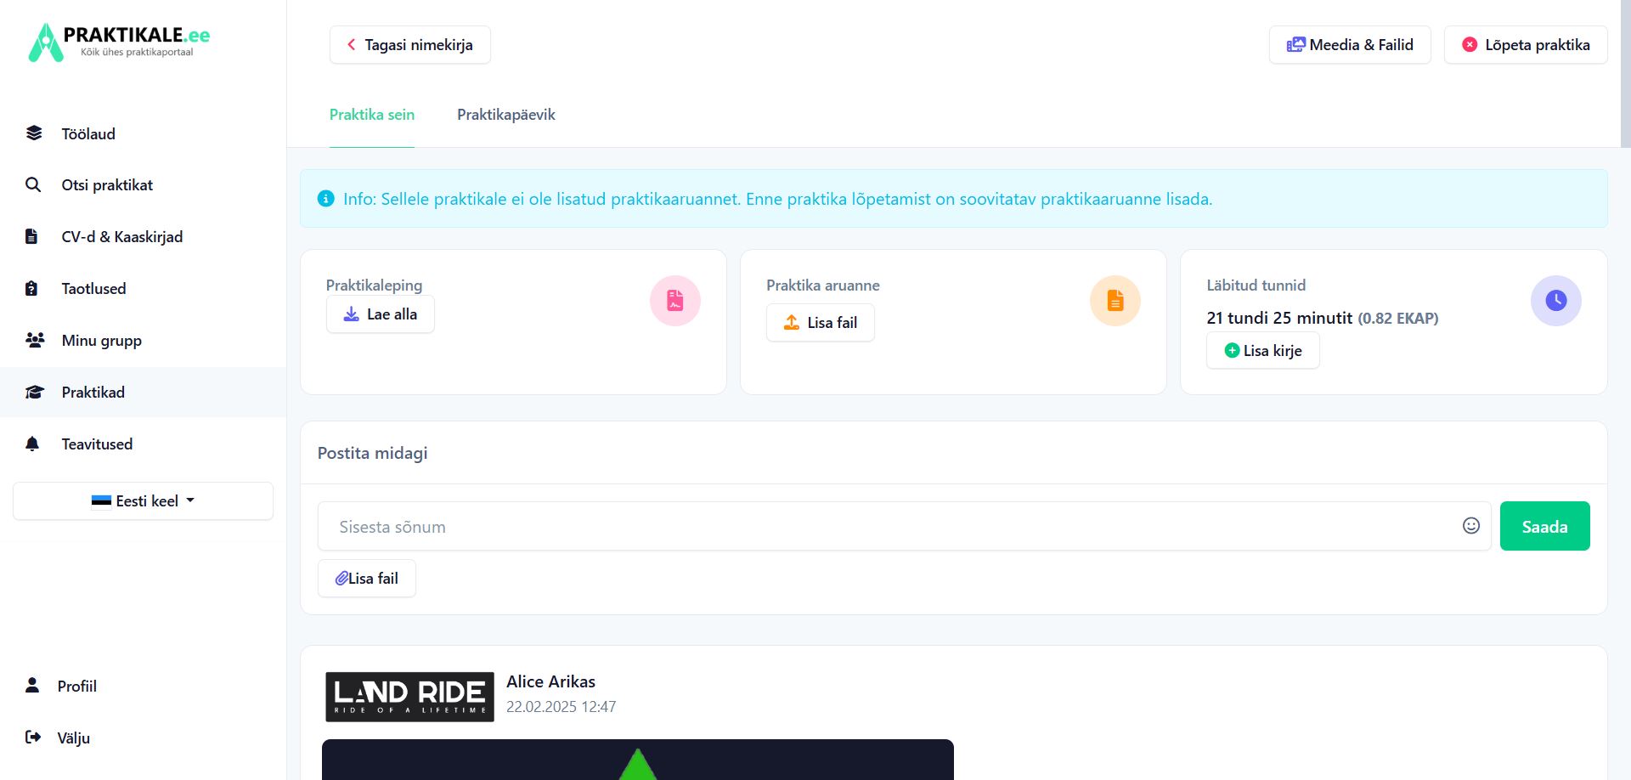Click the pink contract document icon
The height and width of the screenshot is (780, 1631).
pos(674,301)
